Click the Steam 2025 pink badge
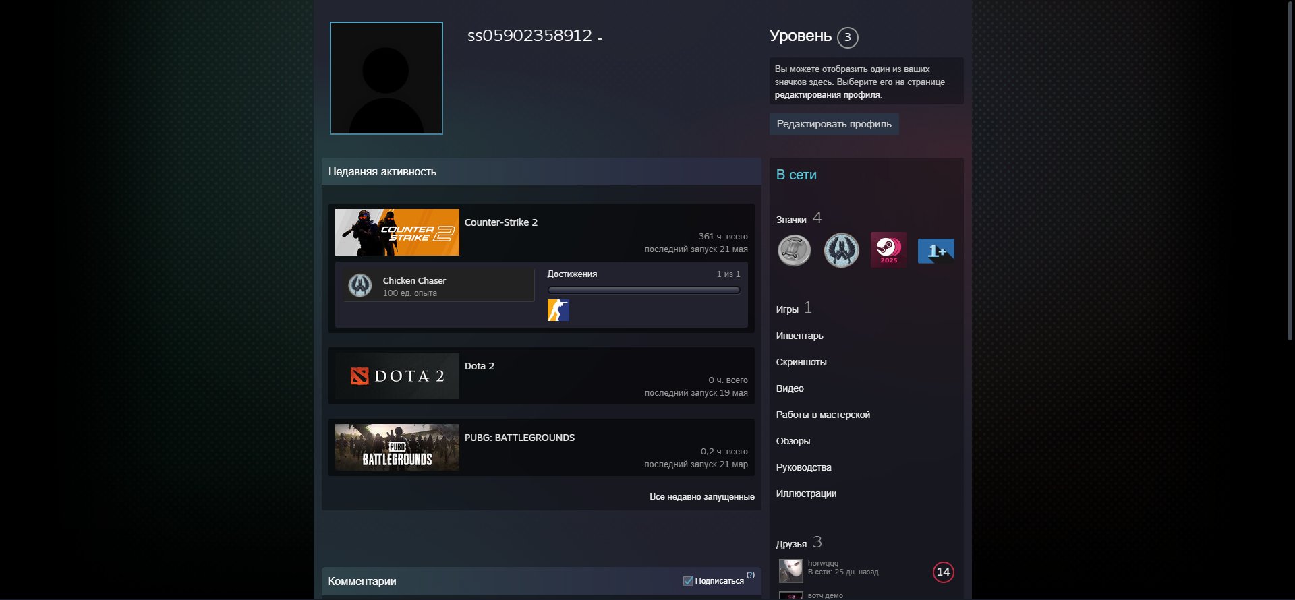 (x=889, y=250)
